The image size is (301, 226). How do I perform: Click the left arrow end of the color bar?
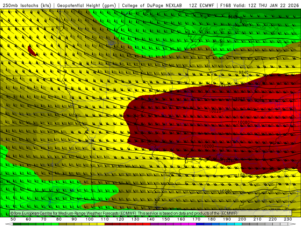click(9, 224)
